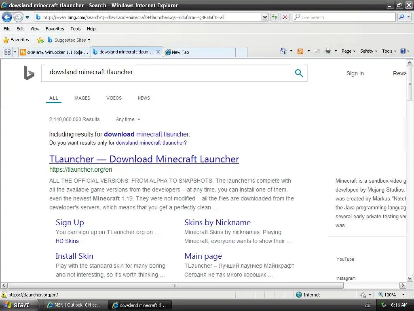Viewport: 414px width, 311px height.
Task: Click the Bing search magnifier icon
Action: click(299, 73)
